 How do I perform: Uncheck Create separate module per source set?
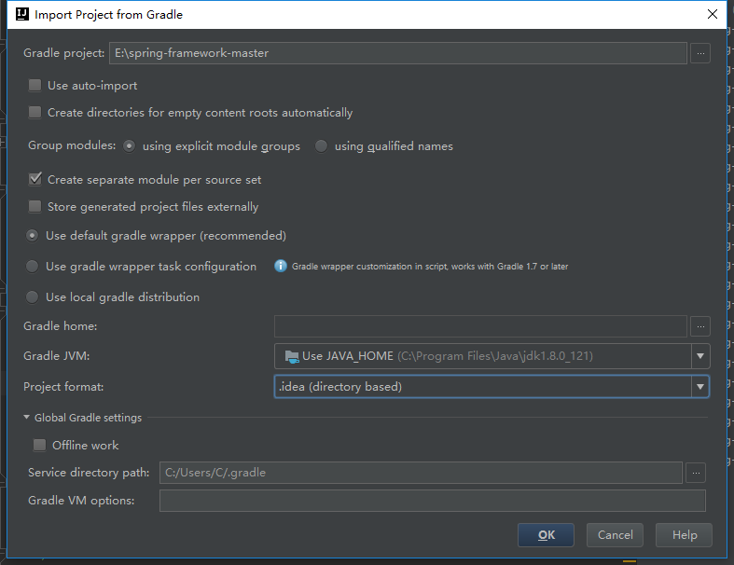35,179
